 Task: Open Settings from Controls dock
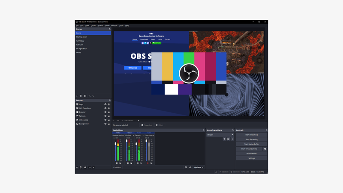[x=251, y=158]
